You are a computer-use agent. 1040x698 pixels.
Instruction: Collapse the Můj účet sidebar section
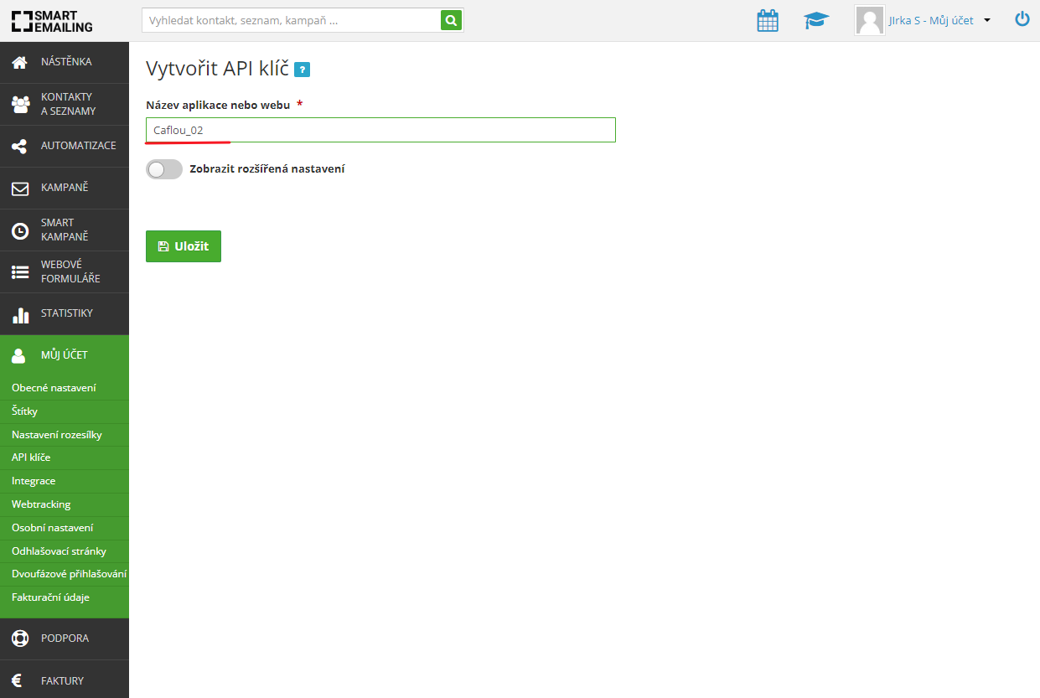click(65, 355)
